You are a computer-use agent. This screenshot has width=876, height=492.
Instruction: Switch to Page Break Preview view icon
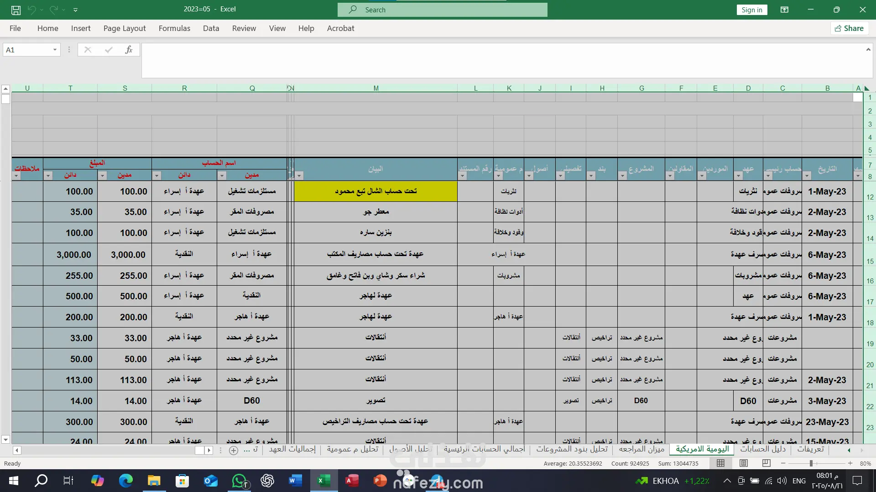coord(766,463)
